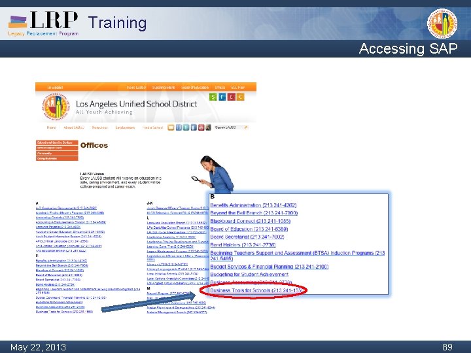Open the Find a School menu item

pos(152,127)
